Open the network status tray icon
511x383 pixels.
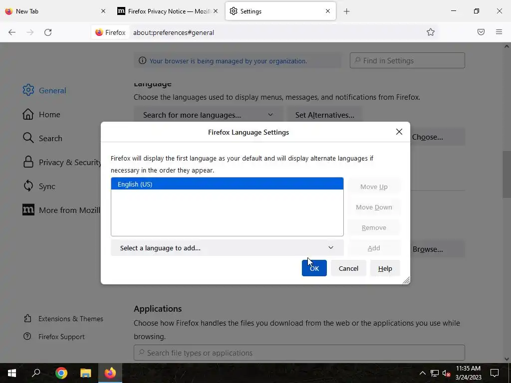pyautogui.click(x=435, y=373)
